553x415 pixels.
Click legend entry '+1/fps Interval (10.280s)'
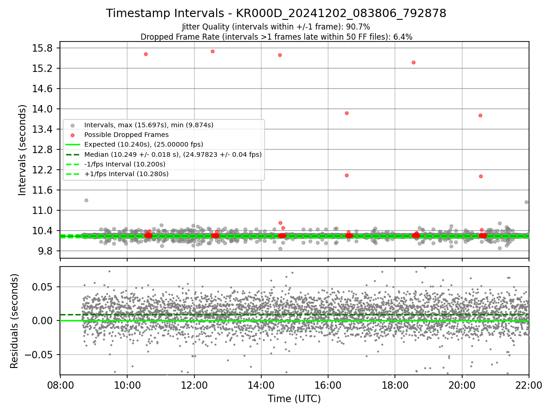click(x=126, y=174)
